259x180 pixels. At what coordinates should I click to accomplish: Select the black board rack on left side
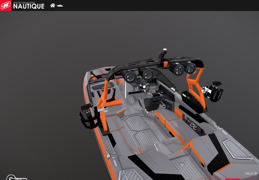[x=87, y=116]
